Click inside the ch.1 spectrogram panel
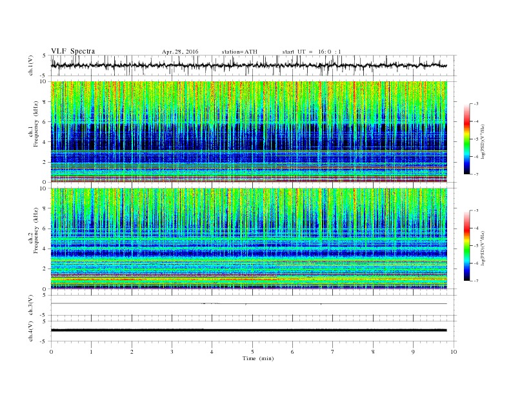This screenshot has width=511, height=395. pos(248,132)
